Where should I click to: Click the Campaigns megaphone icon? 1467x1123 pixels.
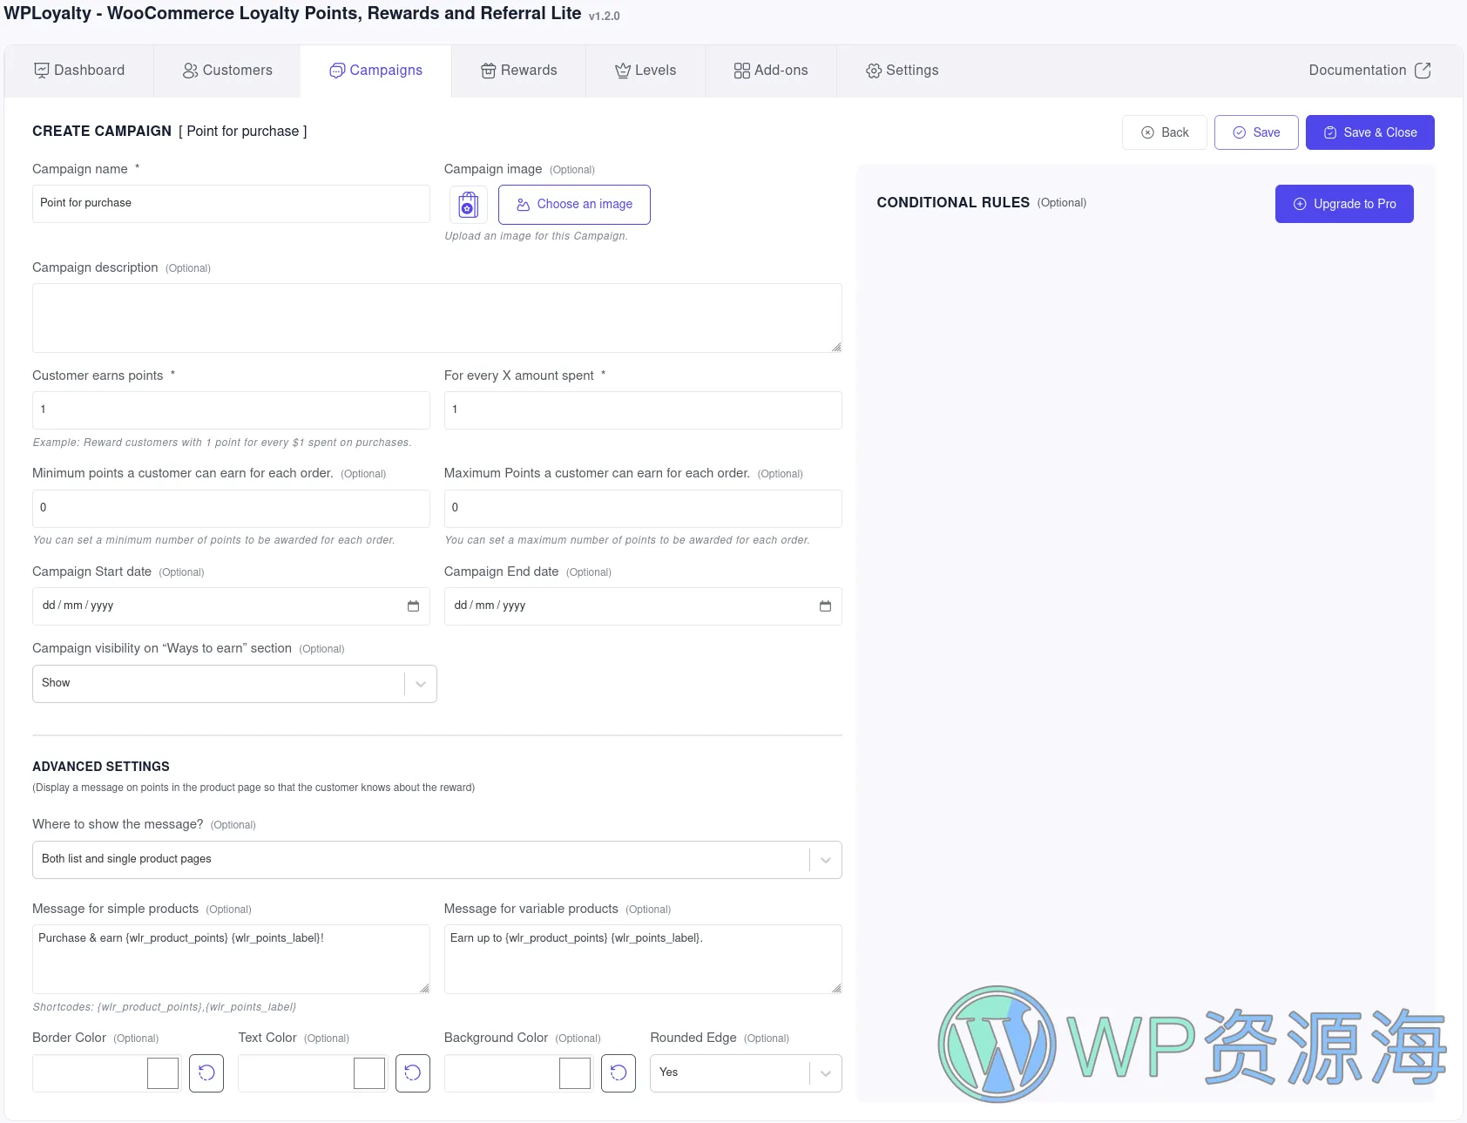click(337, 71)
